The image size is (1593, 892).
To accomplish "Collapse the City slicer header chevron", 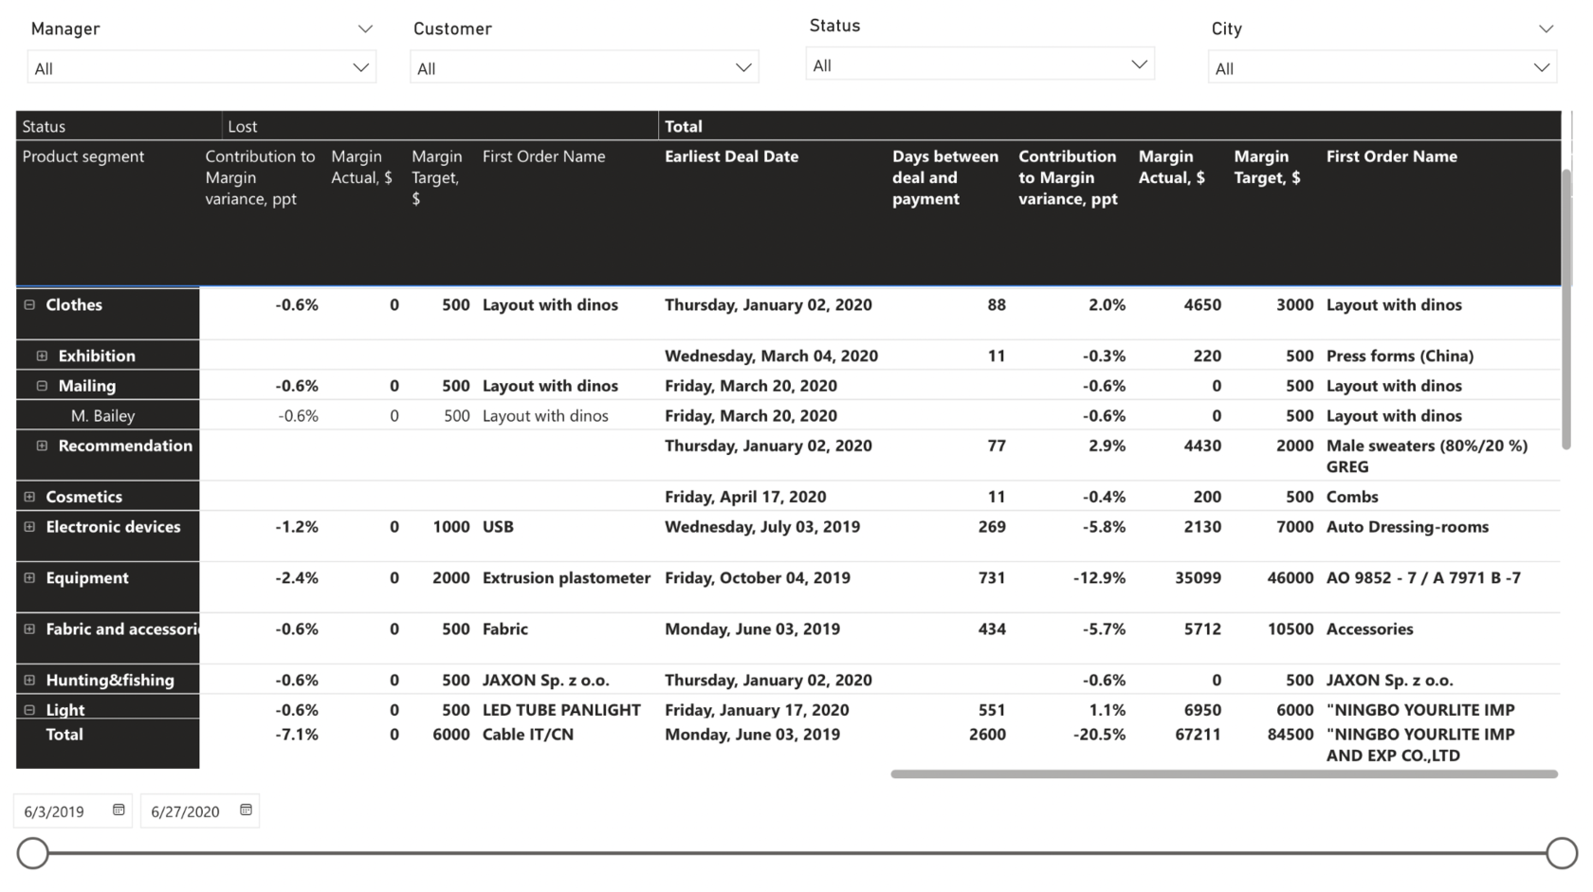I will [x=1546, y=28].
